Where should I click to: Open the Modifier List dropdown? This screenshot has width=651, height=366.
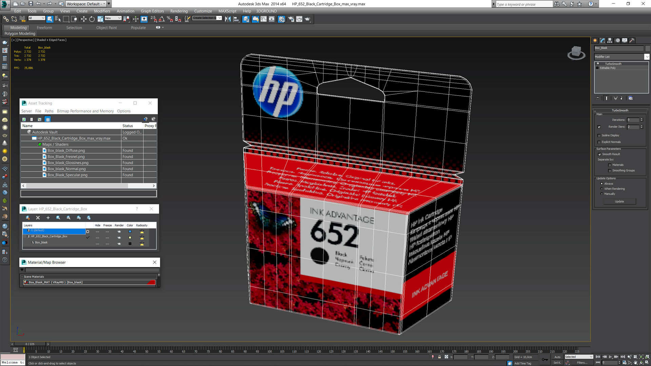tap(647, 57)
